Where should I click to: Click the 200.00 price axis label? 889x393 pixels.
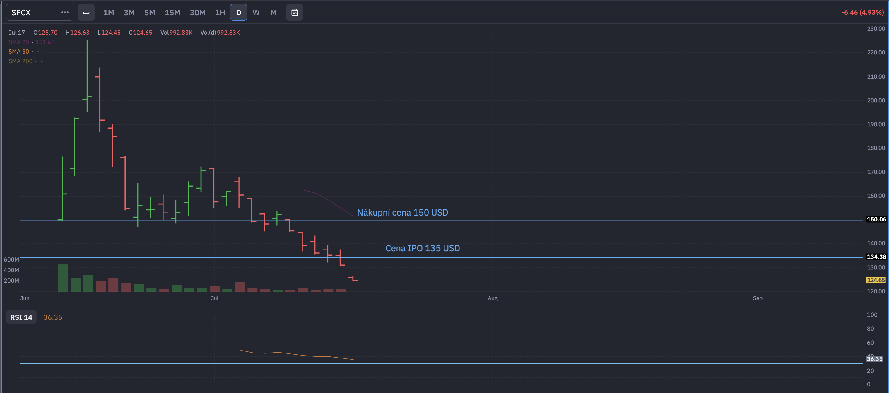pyautogui.click(x=876, y=100)
